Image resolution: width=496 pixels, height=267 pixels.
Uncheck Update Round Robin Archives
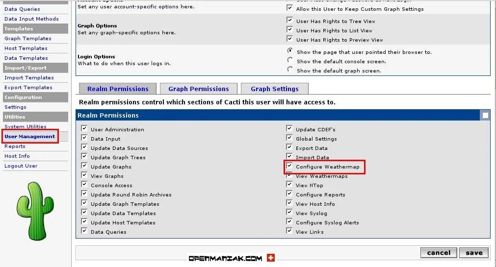pyautogui.click(x=84, y=194)
